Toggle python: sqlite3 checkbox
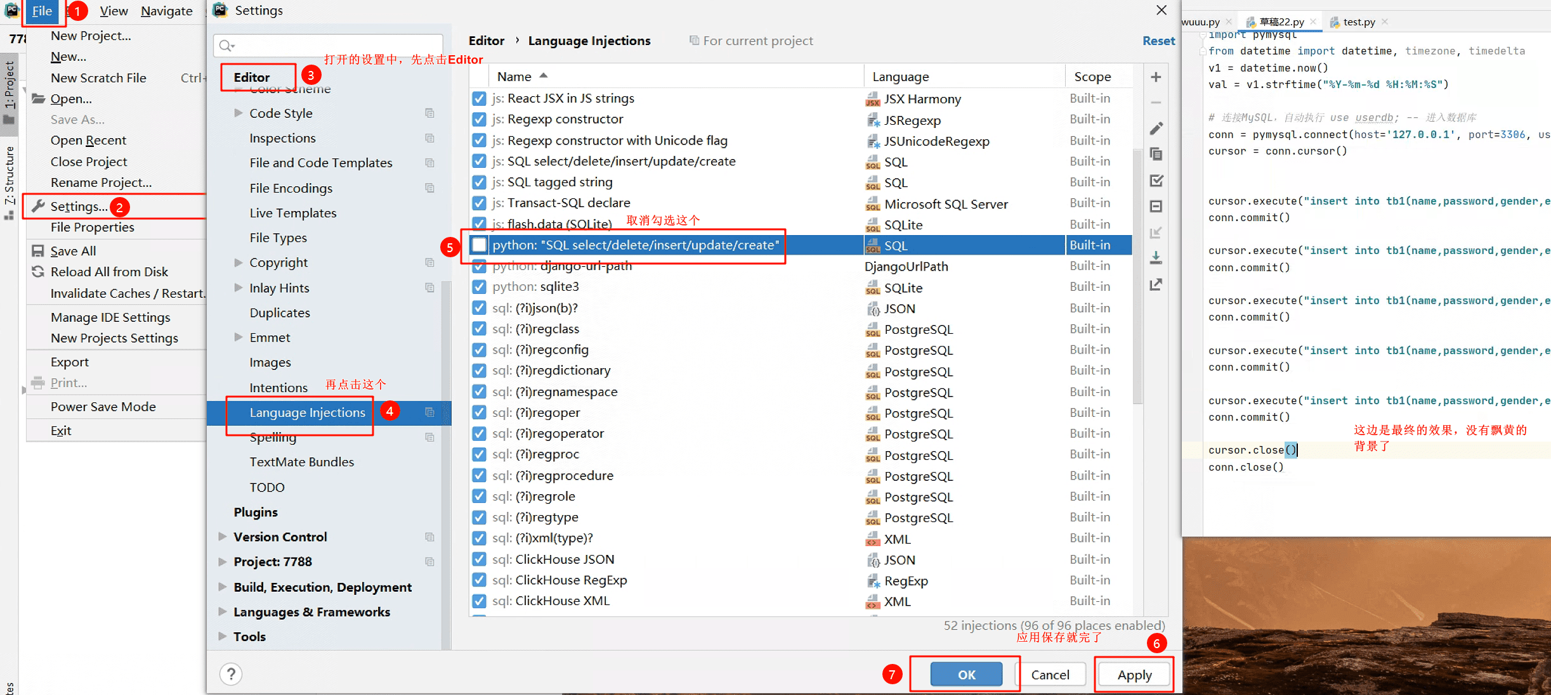 pos(479,287)
